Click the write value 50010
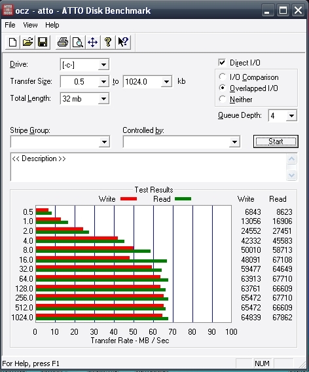The image size is (309, 372). point(251,250)
